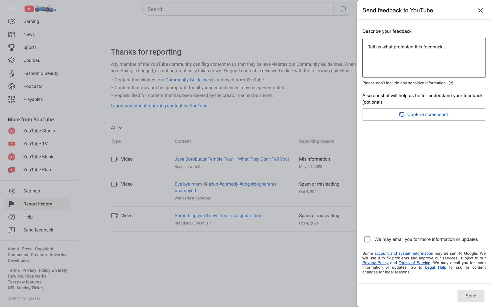Open the Legal Help link
This screenshot has height=307, width=491.
436,267
